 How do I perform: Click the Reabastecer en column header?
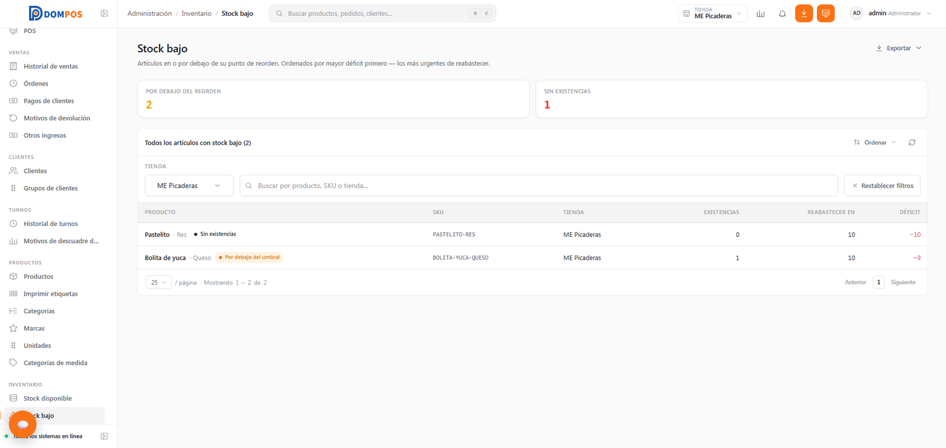pos(831,212)
